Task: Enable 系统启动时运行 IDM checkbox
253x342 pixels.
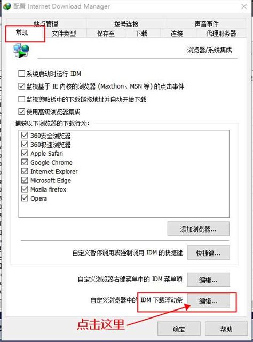Action: [x=21, y=74]
